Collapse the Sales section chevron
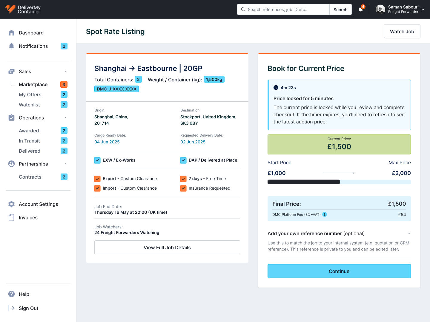This screenshot has width=430, height=322. 66,72
